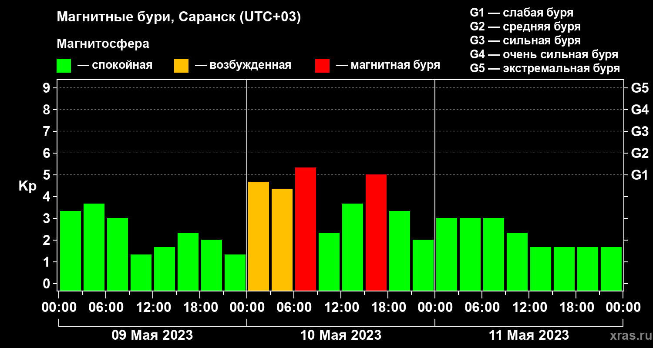
Task: Click the '09 Мая 2023' date label
Action: [152, 335]
